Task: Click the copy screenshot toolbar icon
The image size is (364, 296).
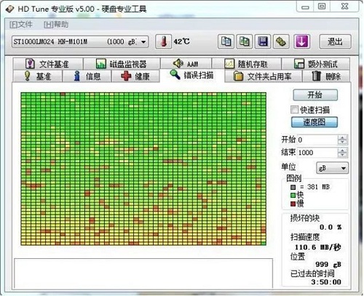Action: [245, 41]
